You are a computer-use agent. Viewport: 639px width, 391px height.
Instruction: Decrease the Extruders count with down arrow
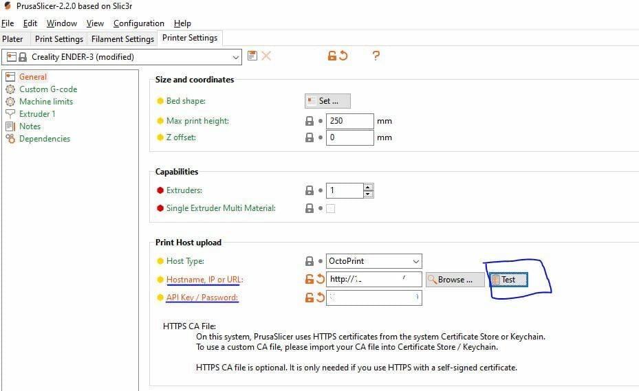coord(368,194)
